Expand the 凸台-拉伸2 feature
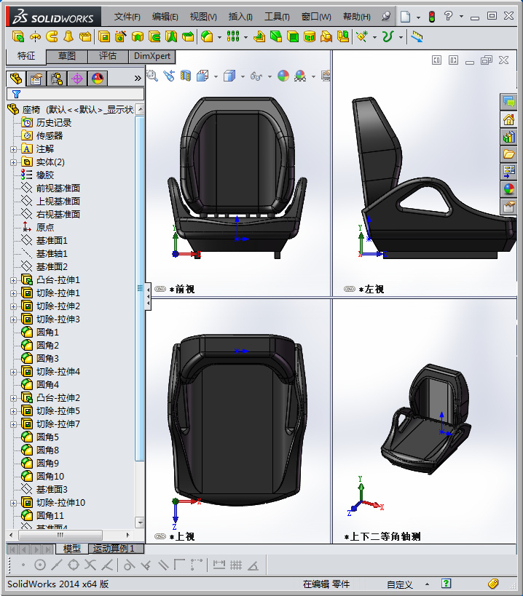The image size is (523, 596). pyautogui.click(x=13, y=398)
